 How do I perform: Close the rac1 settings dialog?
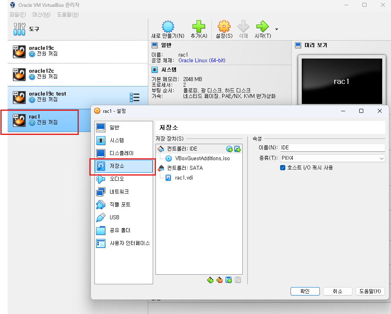(379, 111)
